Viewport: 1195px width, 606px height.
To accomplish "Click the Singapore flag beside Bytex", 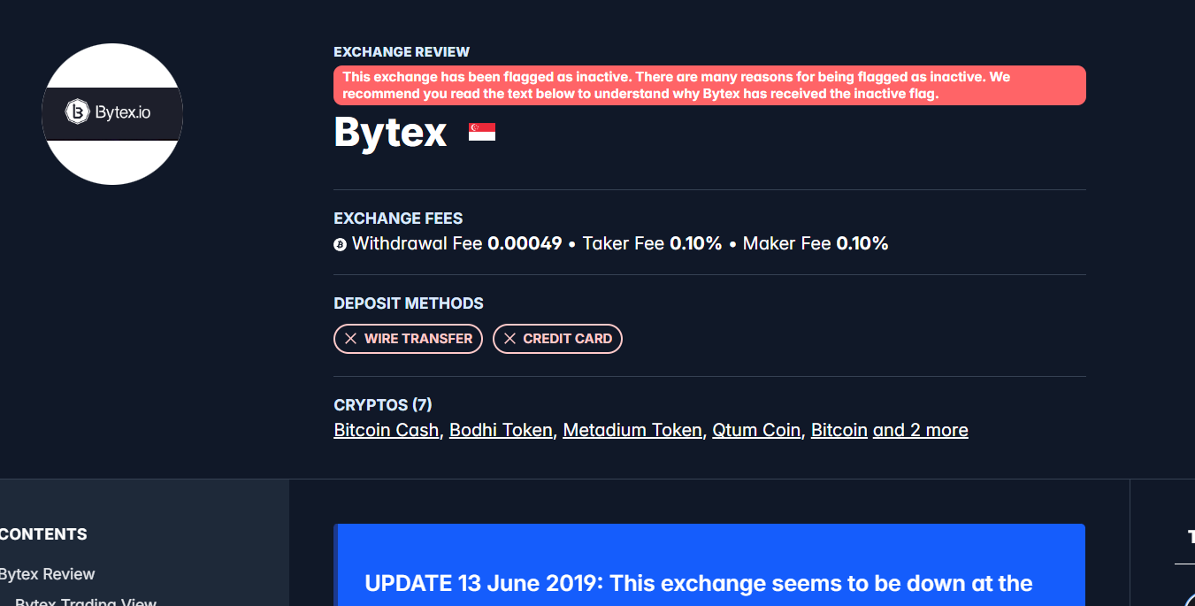I will [482, 133].
